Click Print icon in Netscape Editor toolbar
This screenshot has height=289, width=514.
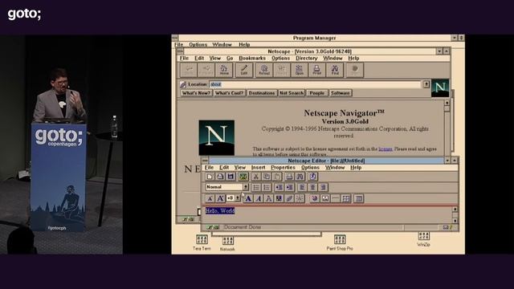point(289,177)
